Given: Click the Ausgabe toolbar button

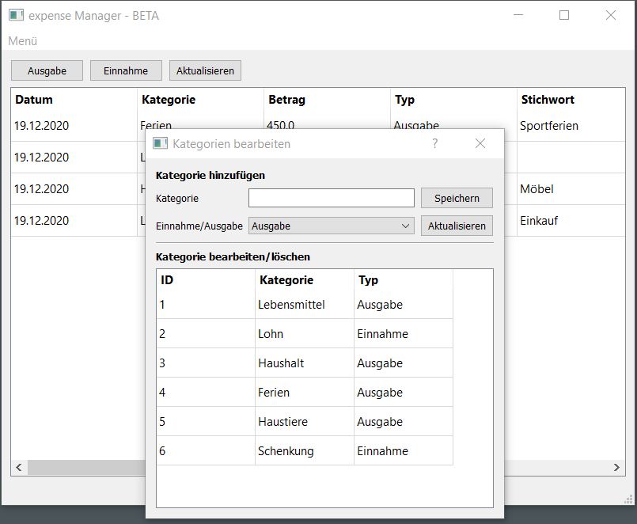Looking at the screenshot, I should pos(47,70).
